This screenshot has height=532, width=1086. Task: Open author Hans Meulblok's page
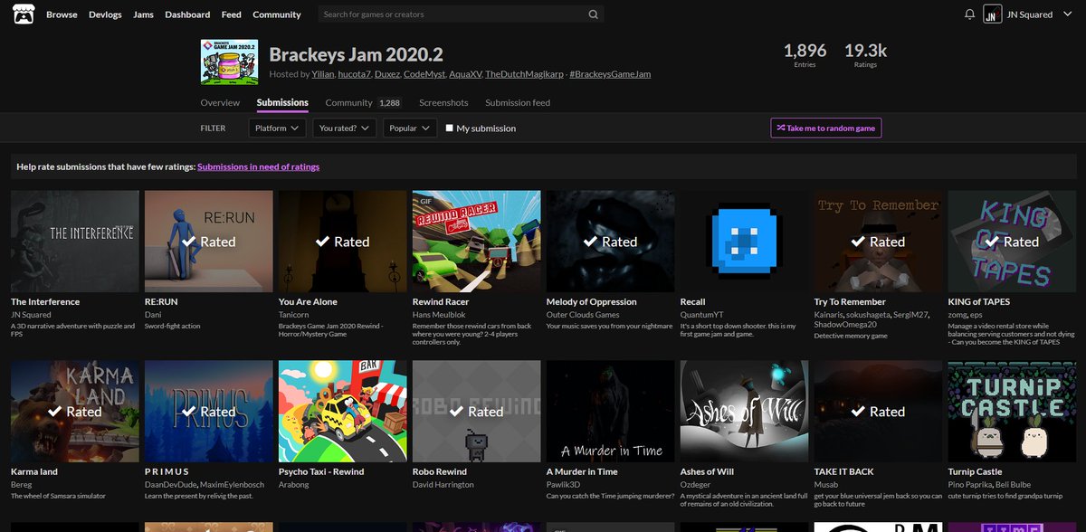click(437, 315)
